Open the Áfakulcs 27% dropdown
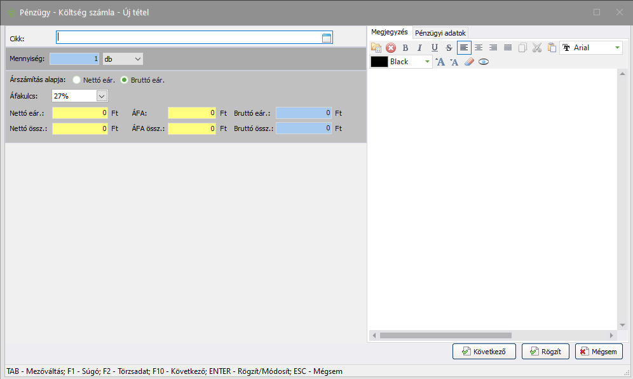633x379 pixels. (x=102, y=96)
